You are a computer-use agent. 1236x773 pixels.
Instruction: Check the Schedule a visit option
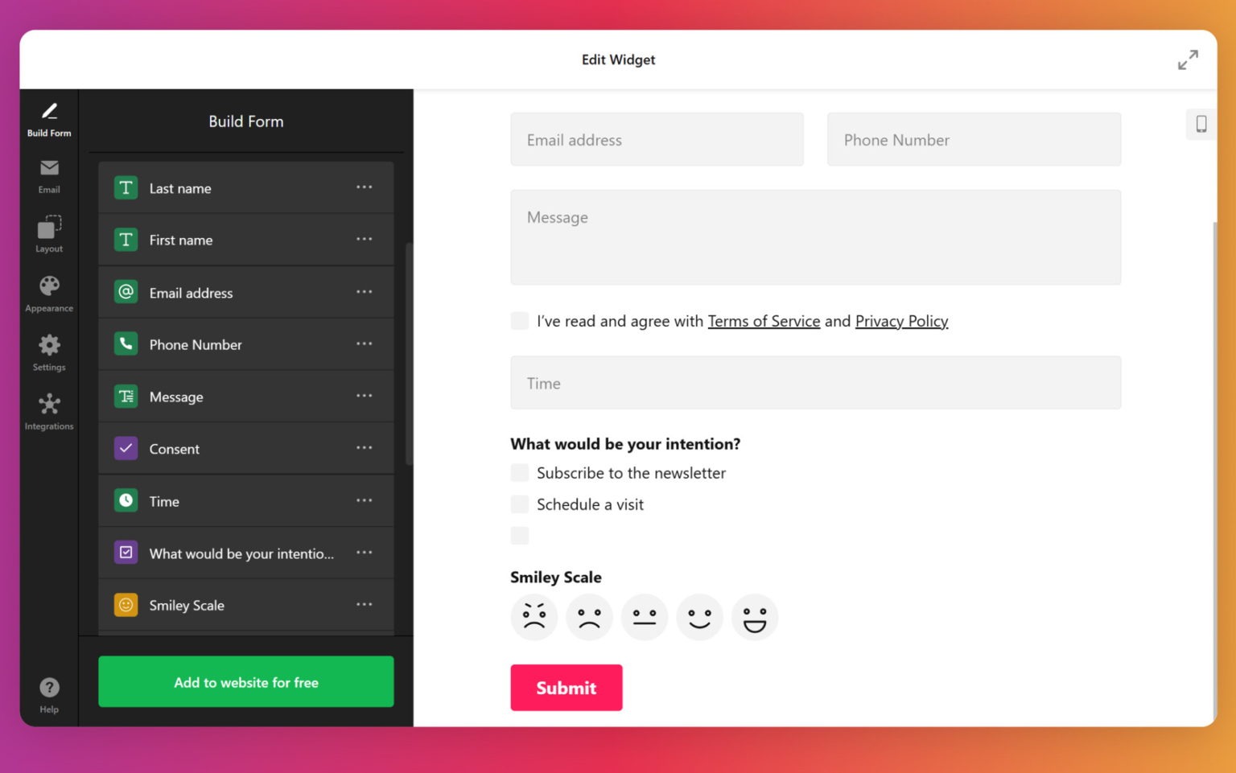tap(519, 504)
